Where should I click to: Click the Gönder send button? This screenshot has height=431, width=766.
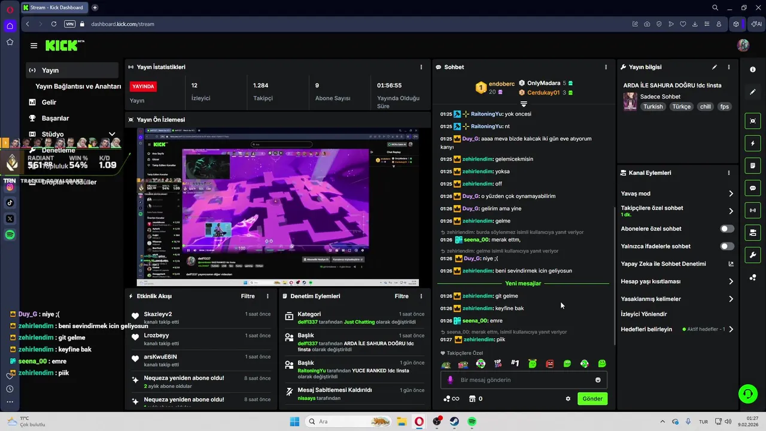coord(592,399)
